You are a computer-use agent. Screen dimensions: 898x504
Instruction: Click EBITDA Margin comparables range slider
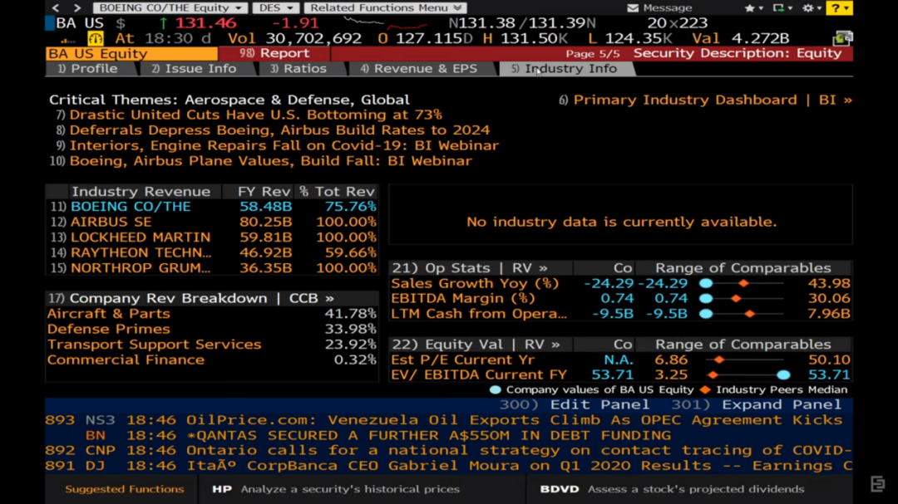(x=742, y=299)
